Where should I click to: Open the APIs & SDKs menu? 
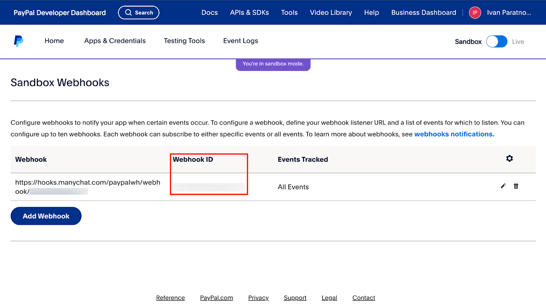(x=249, y=13)
